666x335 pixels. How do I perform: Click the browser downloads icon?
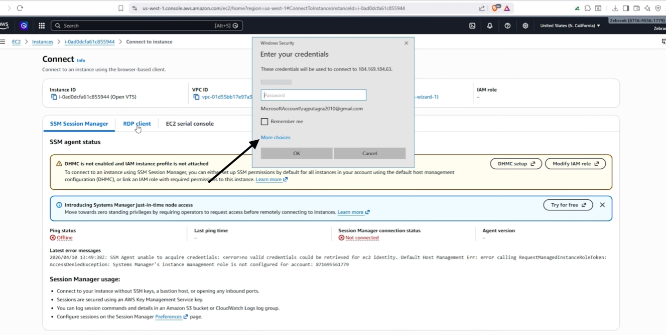coord(615,8)
